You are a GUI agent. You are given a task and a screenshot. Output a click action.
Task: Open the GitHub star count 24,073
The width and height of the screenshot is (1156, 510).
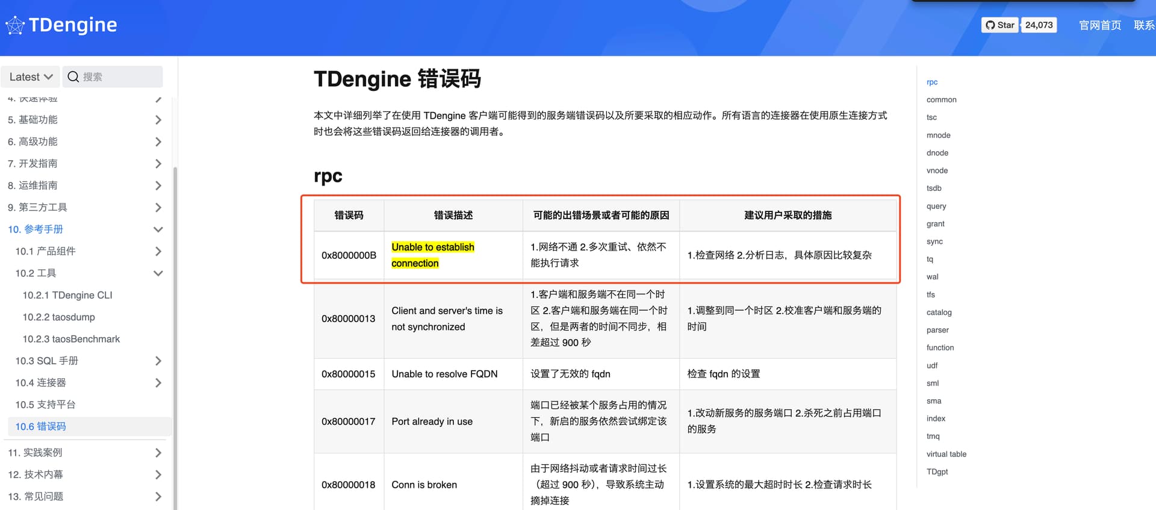pyautogui.click(x=1039, y=25)
